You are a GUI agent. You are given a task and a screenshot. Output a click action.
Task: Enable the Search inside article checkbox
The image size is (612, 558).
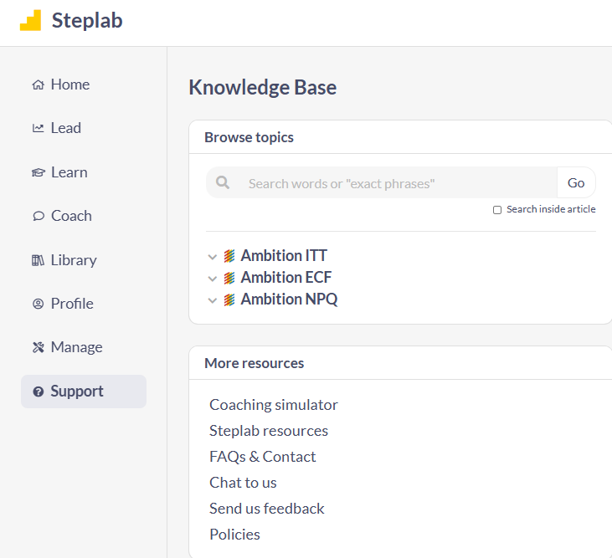497,210
